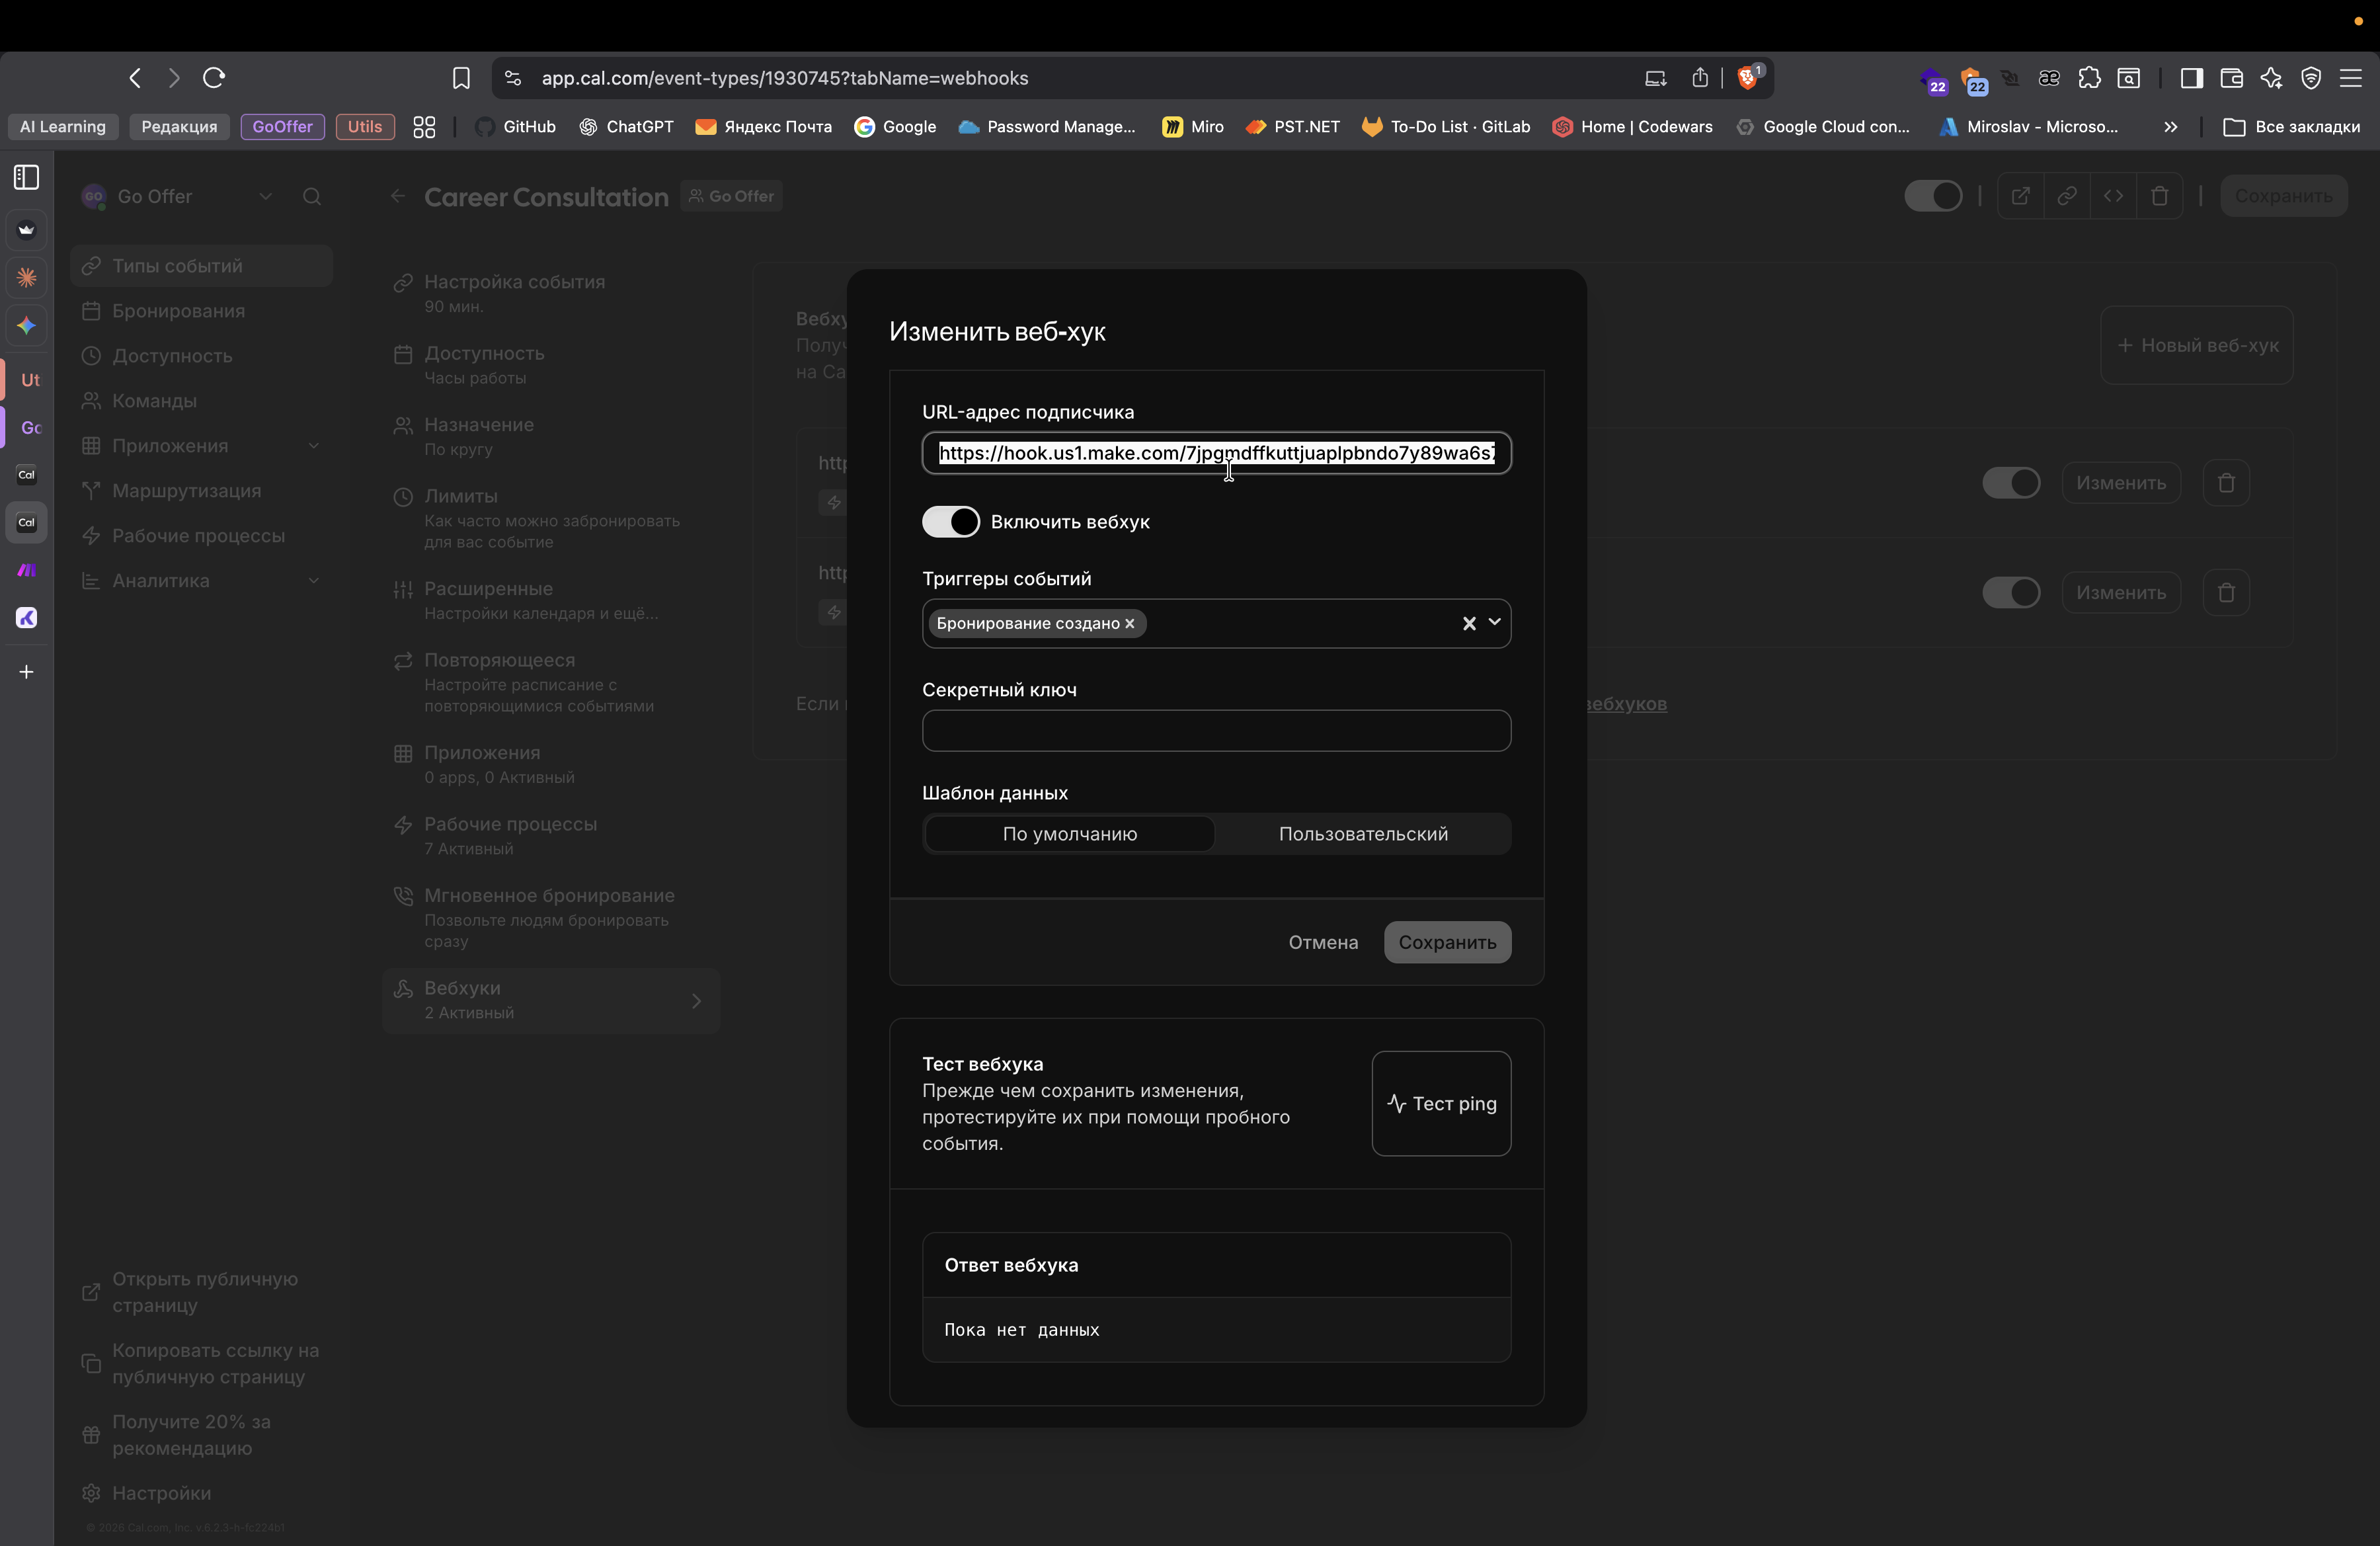
Task: Toggle the event type switch in the header
Action: click(x=1932, y=196)
